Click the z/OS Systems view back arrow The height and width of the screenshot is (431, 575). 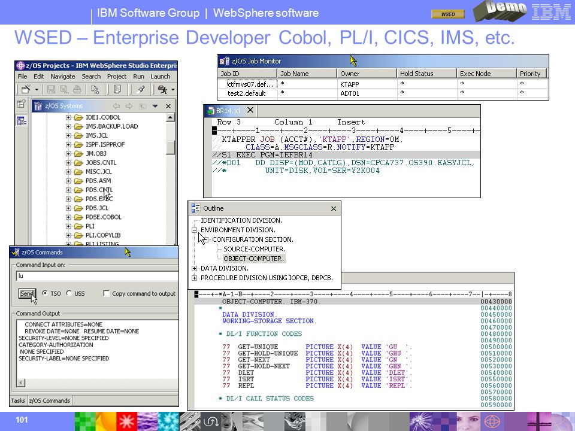coord(116,107)
